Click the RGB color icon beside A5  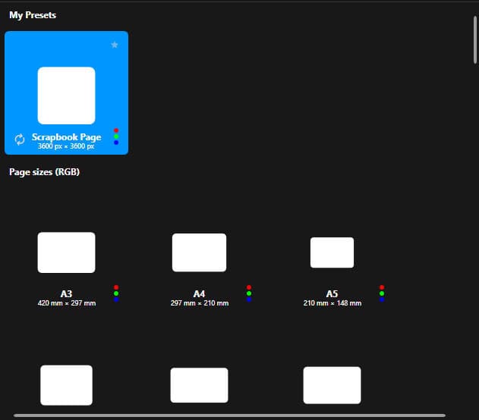(382, 293)
